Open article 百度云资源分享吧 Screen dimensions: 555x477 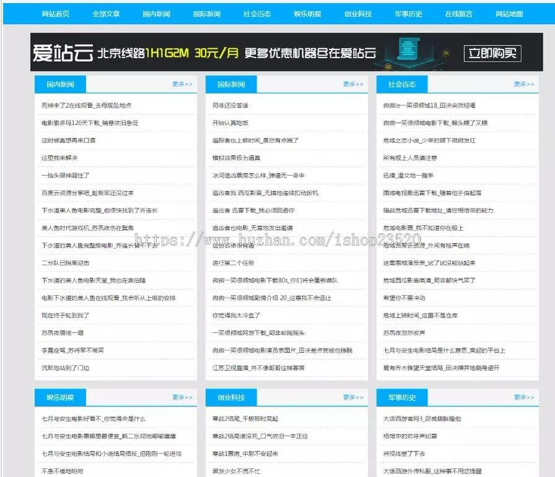[x=88, y=192]
